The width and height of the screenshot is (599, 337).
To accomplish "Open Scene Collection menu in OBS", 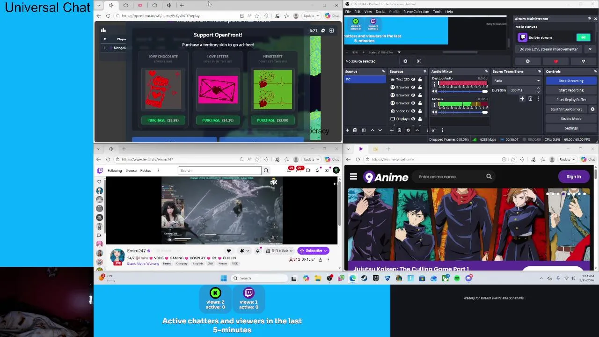I will tap(416, 12).
